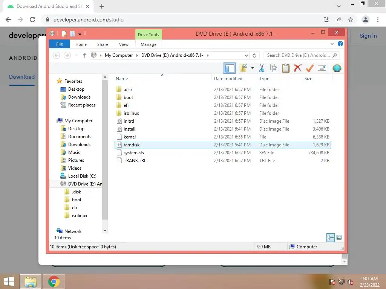Select Local Disk (C:) in navigation pane

point(82,176)
